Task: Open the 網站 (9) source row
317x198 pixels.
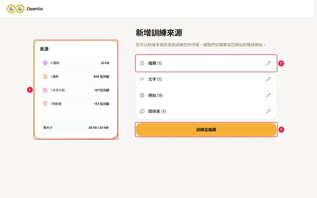Action: (206, 95)
